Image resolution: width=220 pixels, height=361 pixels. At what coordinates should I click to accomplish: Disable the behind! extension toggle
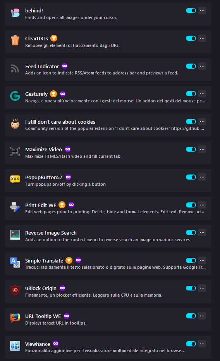pyautogui.click(x=191, y=10)
